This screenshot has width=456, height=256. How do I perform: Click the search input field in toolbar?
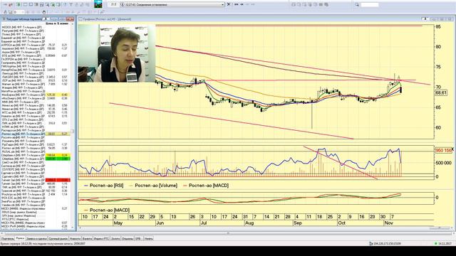370,5
